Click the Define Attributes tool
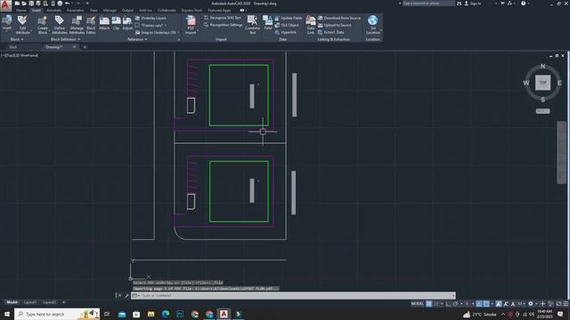The width and height of the screenshot is (570, 320). [x=60, y=25]
